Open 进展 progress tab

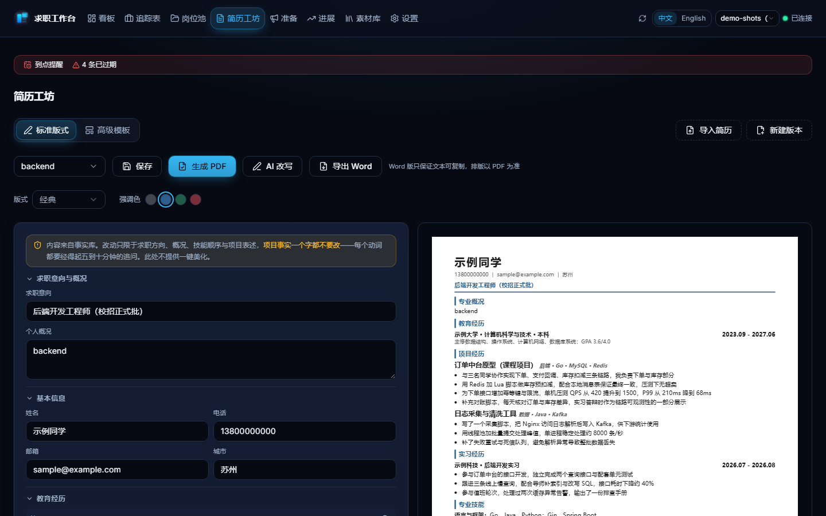pos(321,18)
